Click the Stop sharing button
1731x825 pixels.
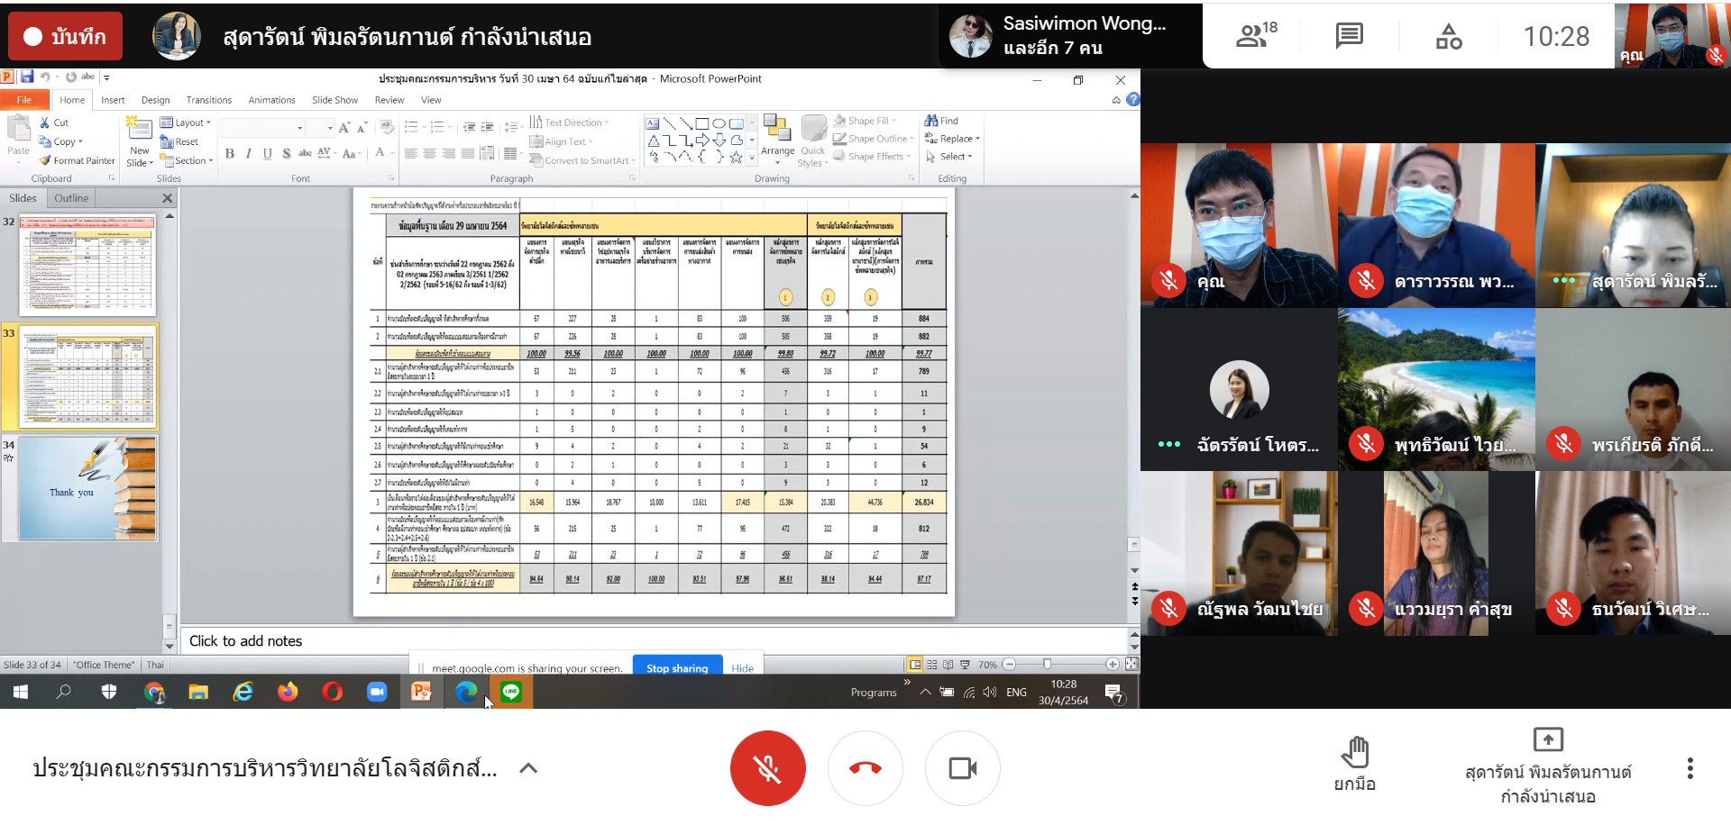click(x=677, y=667)
